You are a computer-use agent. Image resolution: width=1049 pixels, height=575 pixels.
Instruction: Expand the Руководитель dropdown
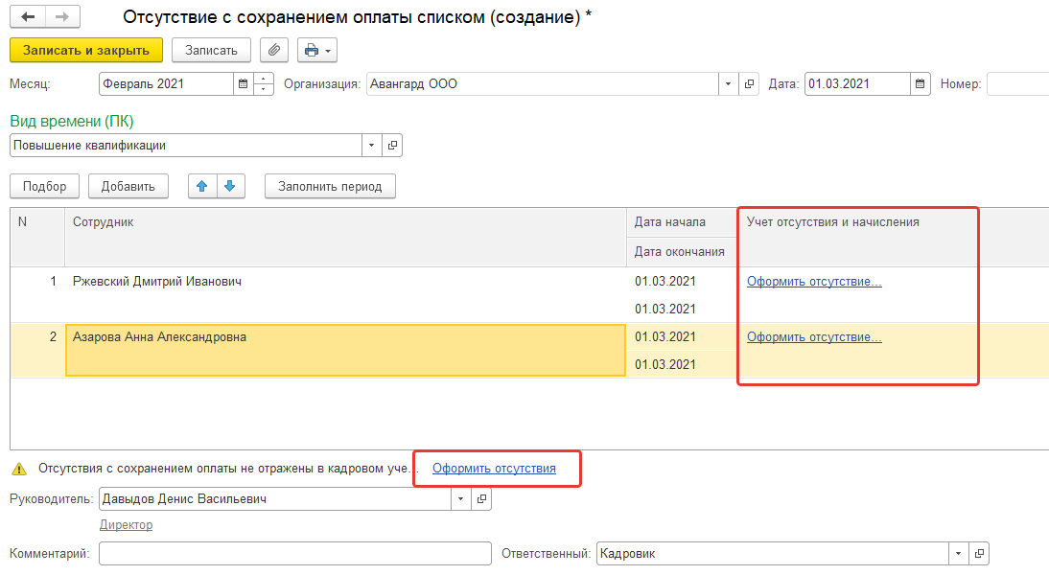click(x=461, y=499)
